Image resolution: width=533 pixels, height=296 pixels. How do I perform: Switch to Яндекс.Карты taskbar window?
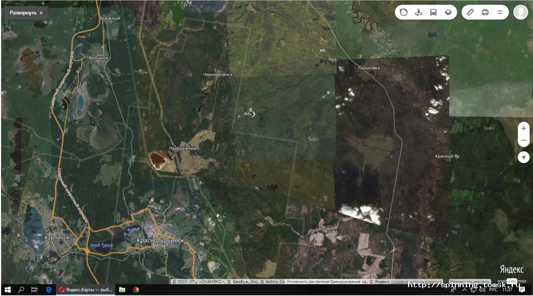point(86,290)
